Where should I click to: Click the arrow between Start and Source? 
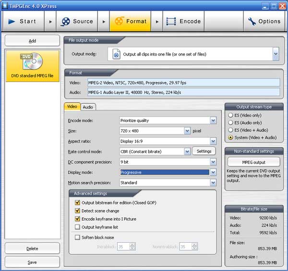[50, 22]
